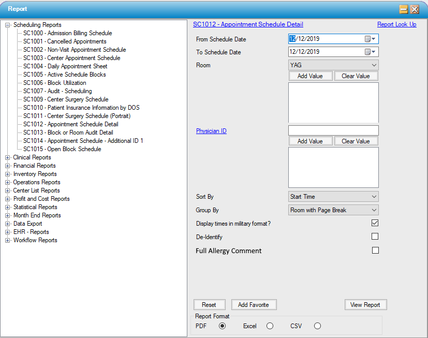Select Excel as the report format
The image size is (428, 338).
pos(270,326)
